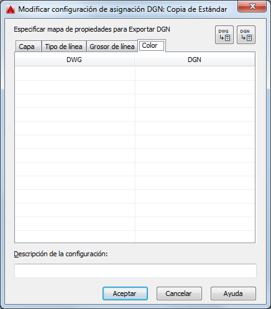
Task: Select the first empty cell under DGN
Action: [x=195, y=73]
